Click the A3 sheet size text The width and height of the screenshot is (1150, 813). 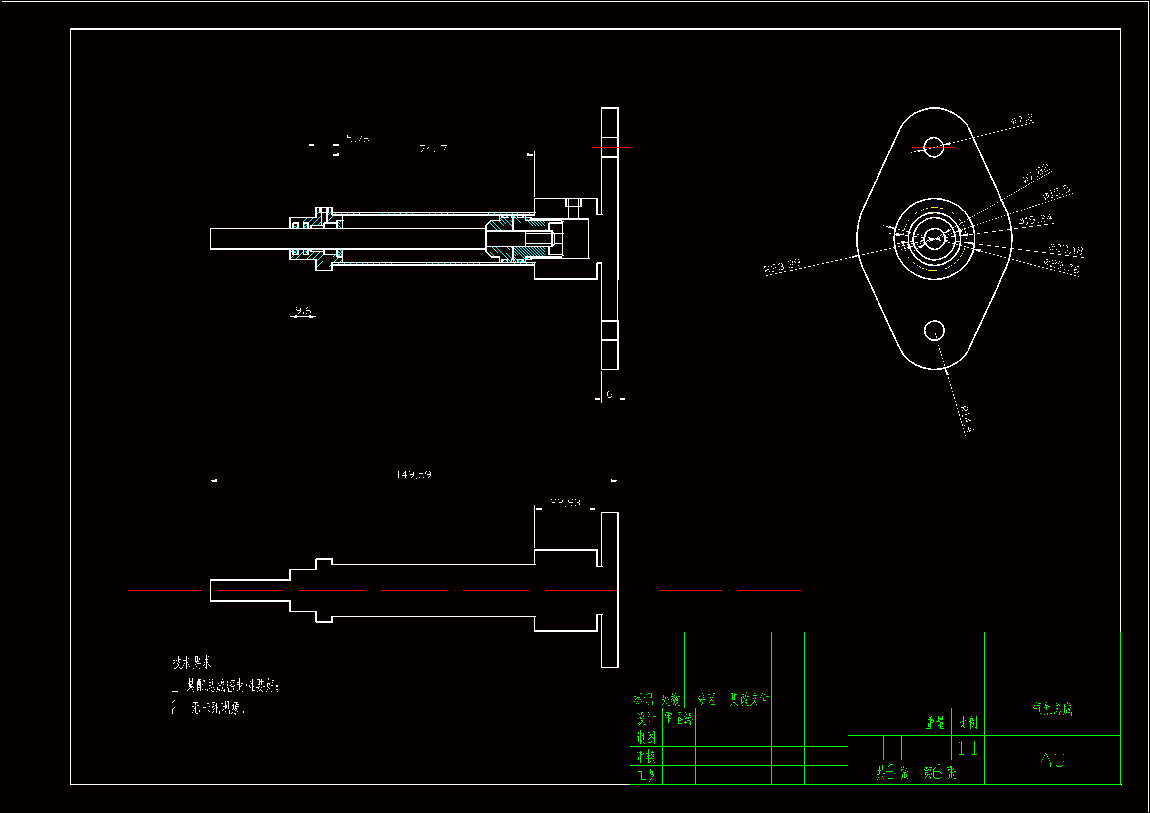1052,760
